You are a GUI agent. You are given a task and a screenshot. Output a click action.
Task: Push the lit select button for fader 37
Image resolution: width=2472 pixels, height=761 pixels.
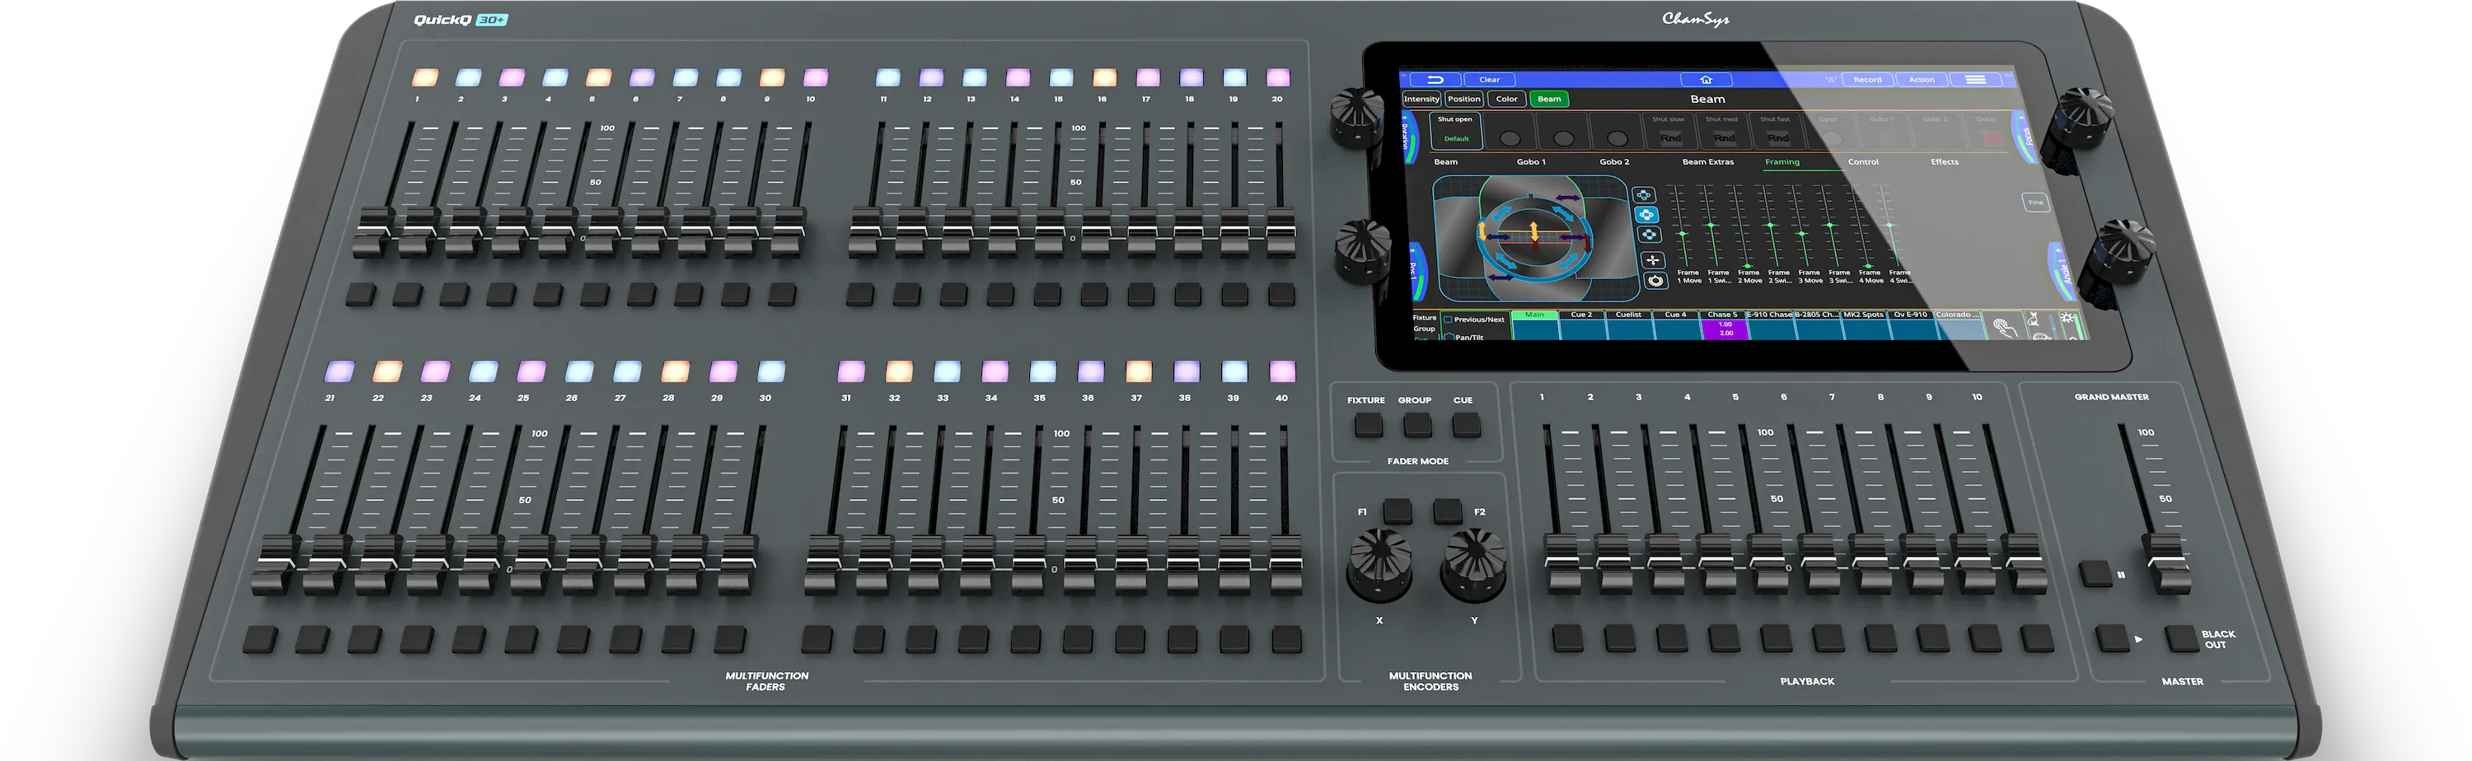pos(1139,371)
